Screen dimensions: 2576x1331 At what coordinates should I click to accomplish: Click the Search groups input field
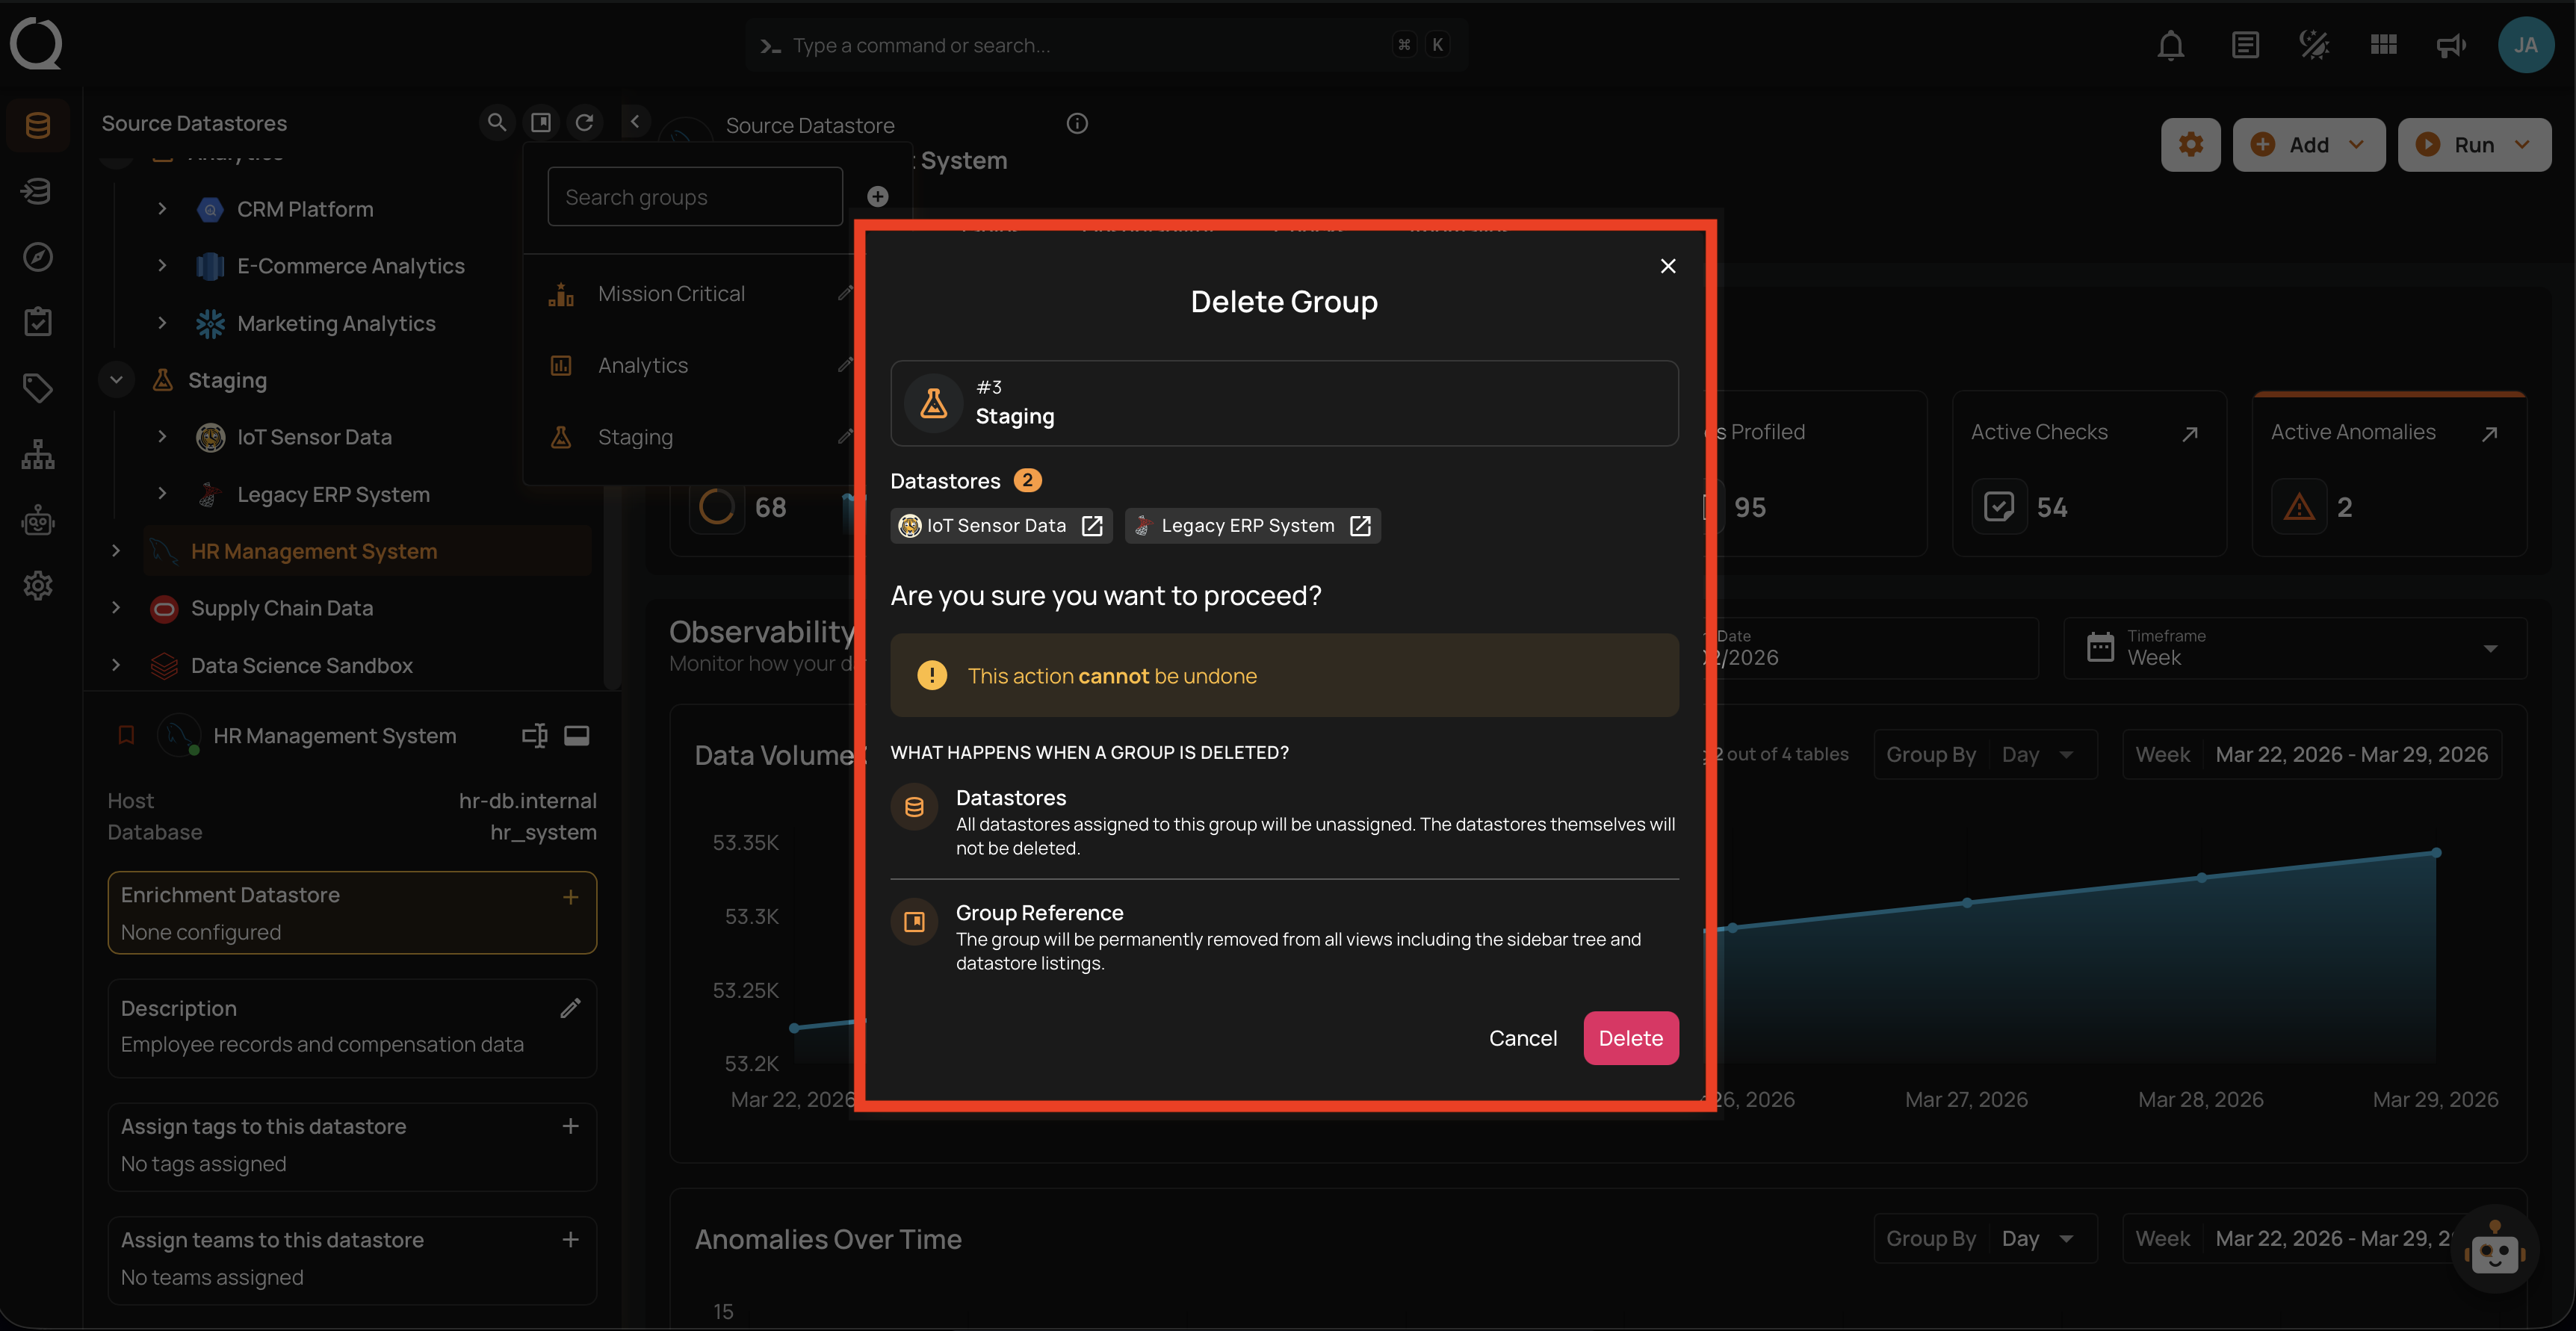(694, 197)
